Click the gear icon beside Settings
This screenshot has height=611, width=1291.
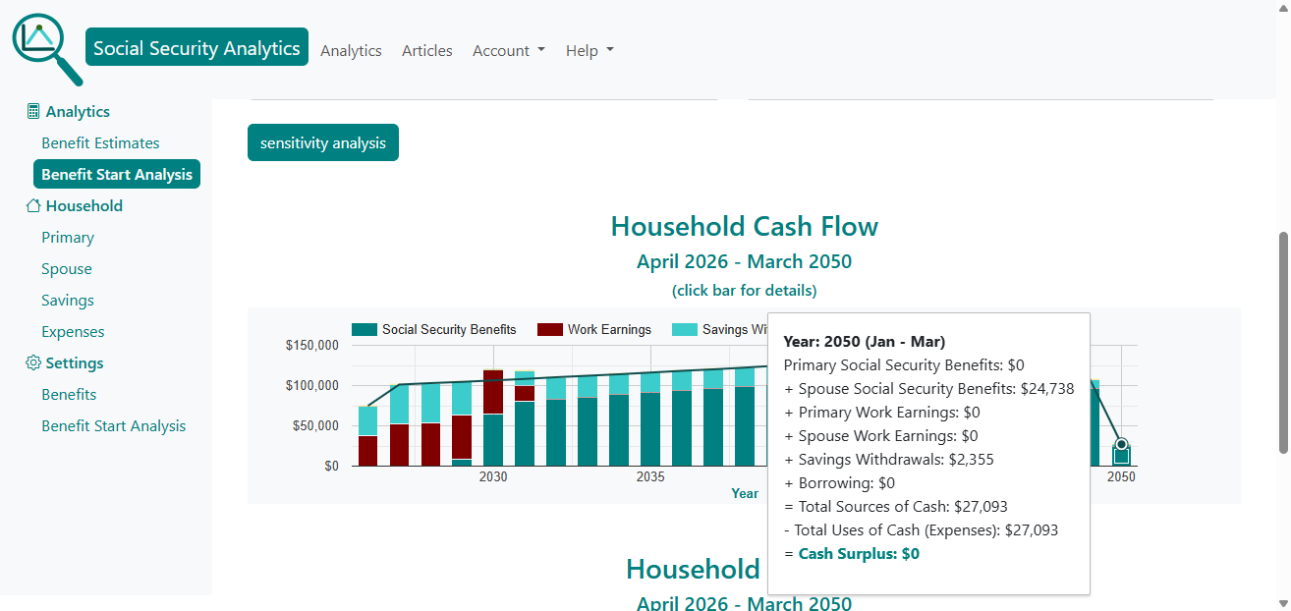tap(31, 362)
